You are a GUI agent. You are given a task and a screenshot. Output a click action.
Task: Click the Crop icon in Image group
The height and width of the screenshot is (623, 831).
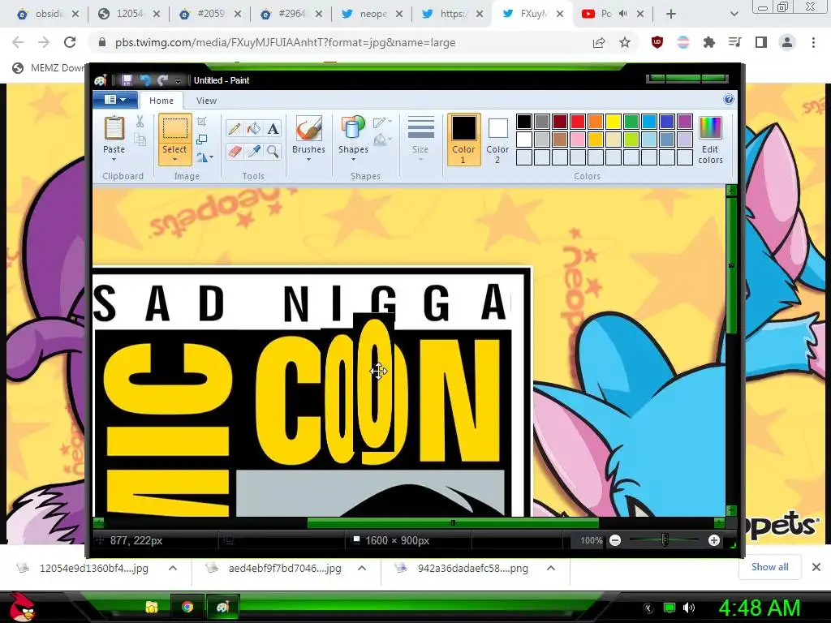coord(202,122)
